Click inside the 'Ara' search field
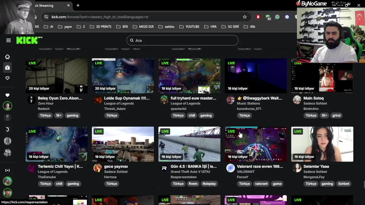This screenshot has width=365, height=205. pos(182,40)
